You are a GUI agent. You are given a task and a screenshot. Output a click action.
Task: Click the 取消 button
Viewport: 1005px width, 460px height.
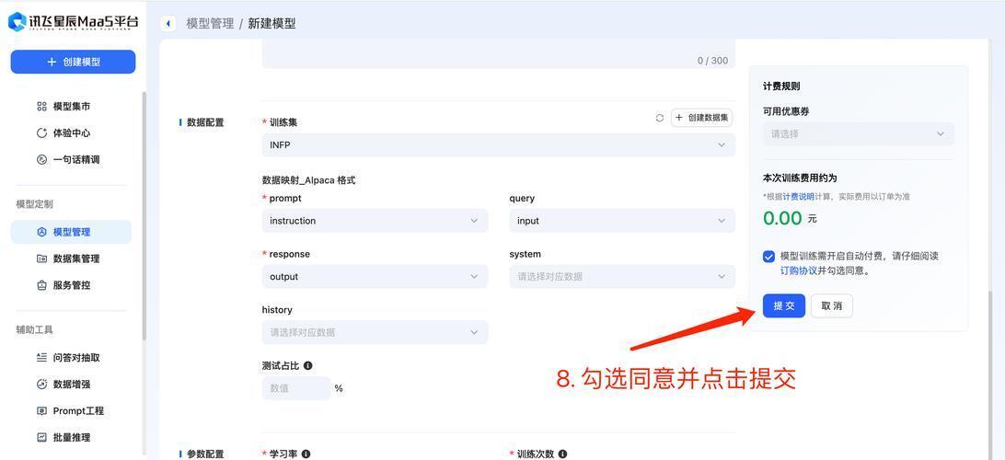(831, 306)
